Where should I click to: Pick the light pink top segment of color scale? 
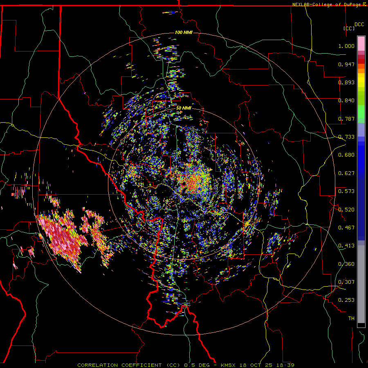(361, 44)
